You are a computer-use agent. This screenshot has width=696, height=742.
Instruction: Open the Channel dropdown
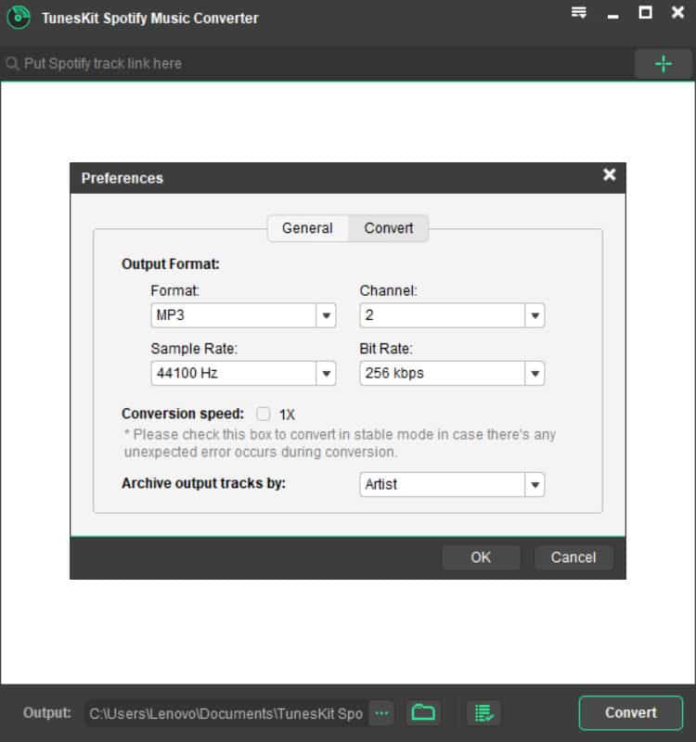[452, 315]
